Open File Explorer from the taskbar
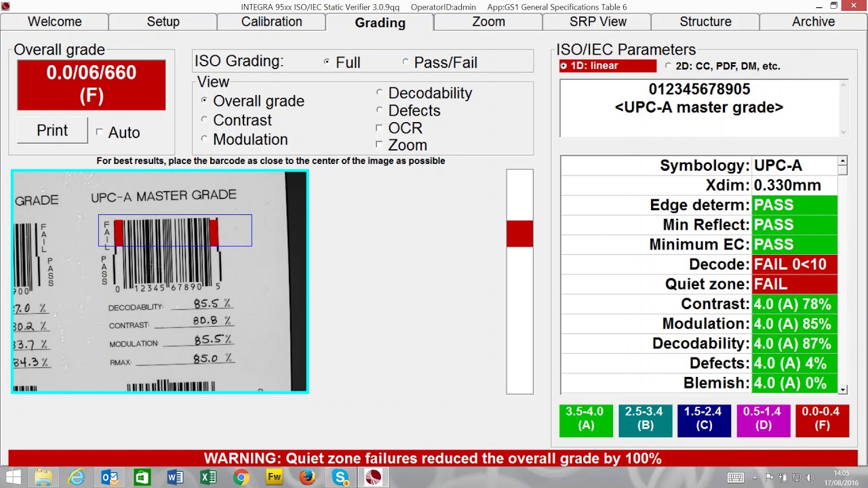This screenshot has width=868, height=488. pyautogui.click(x=43, y=477)
